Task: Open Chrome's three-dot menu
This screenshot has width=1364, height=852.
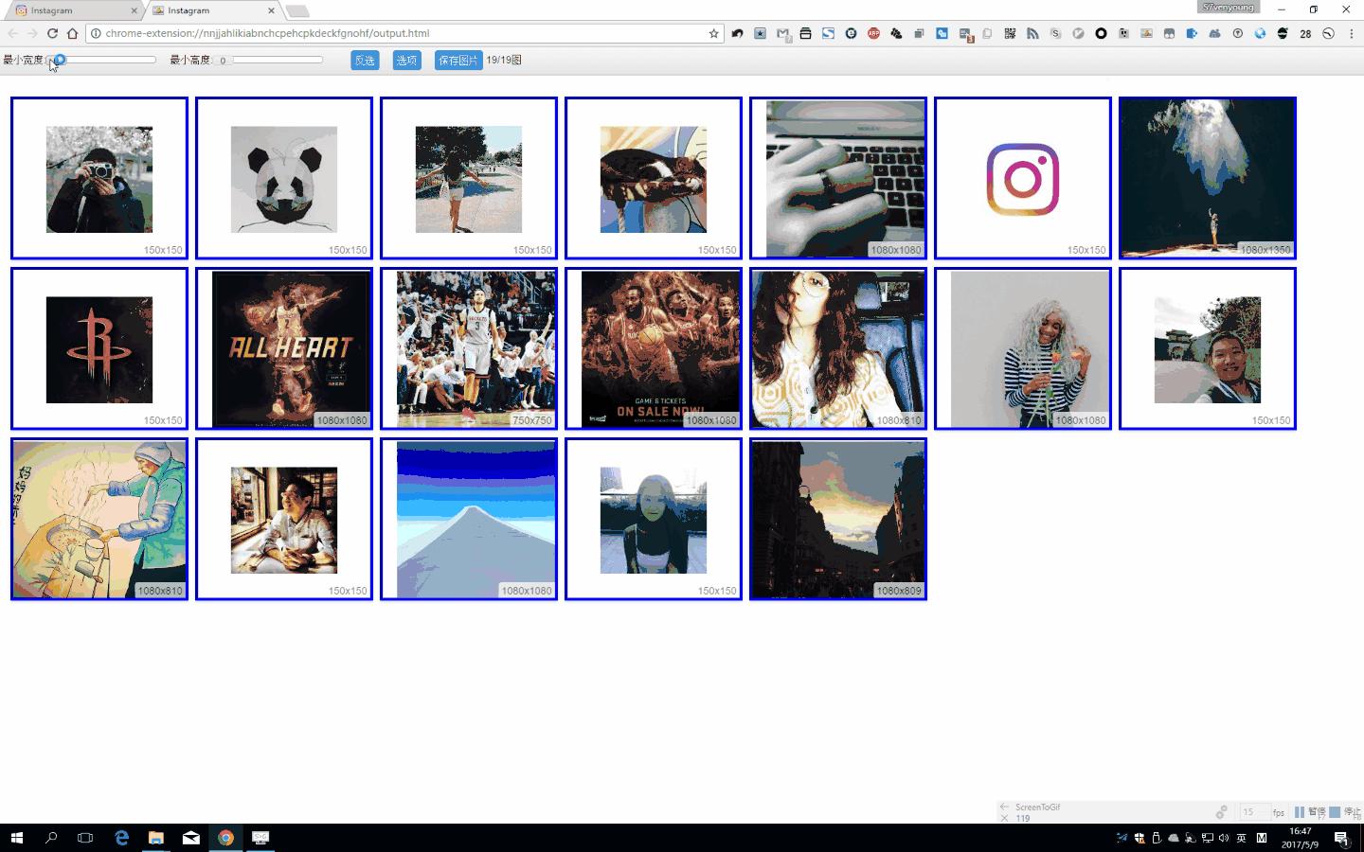Action: 1351,33
